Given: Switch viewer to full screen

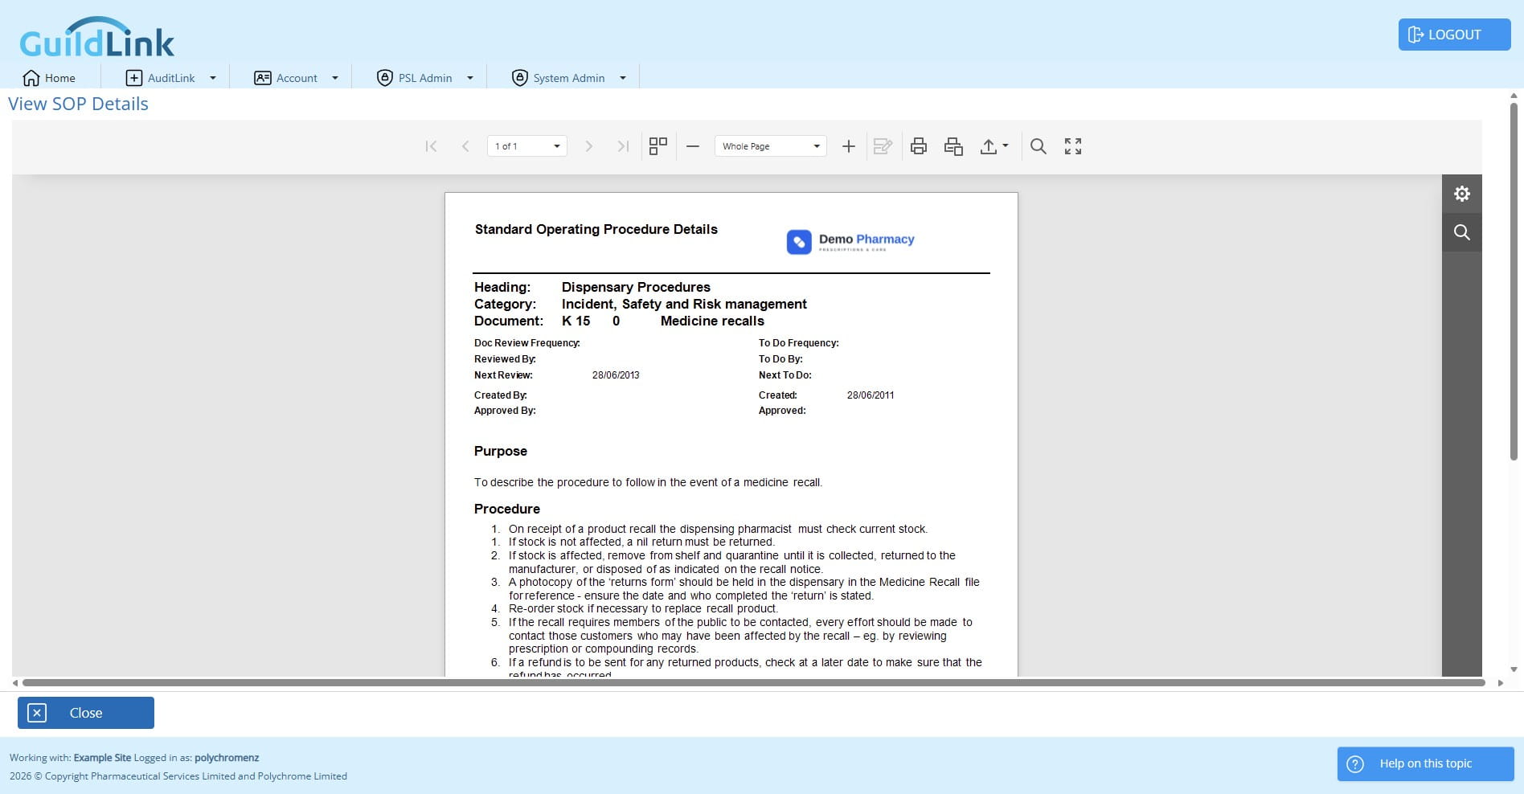Looking at the screenshot, I should [x=1073, y=146].
